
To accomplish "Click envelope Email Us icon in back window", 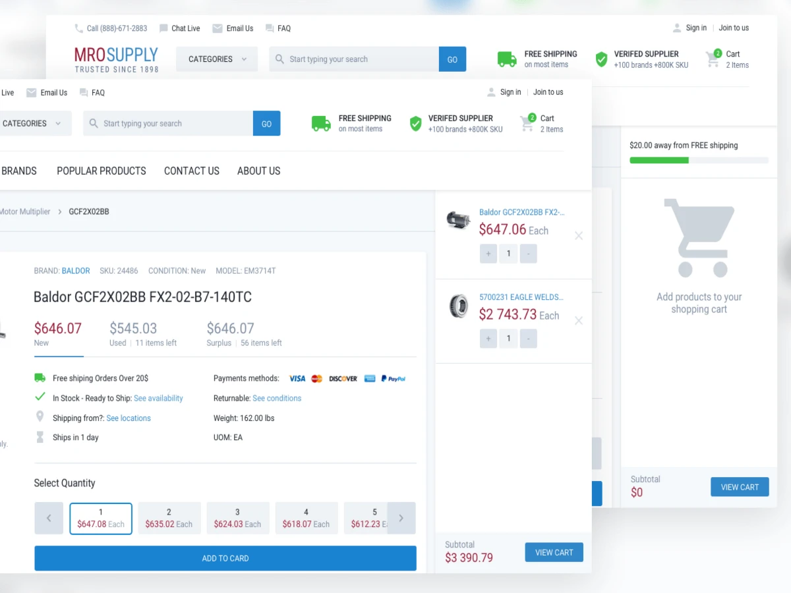I will coord(218,28).
